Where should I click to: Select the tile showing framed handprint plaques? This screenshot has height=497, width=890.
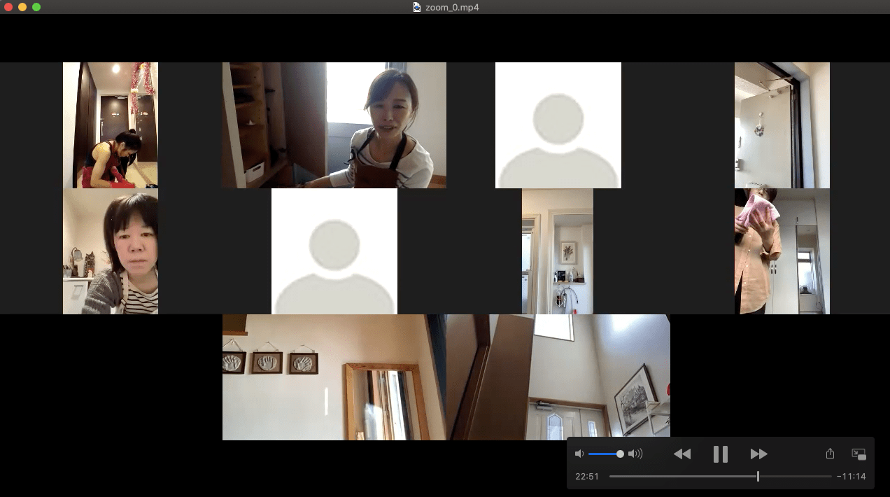334,377
